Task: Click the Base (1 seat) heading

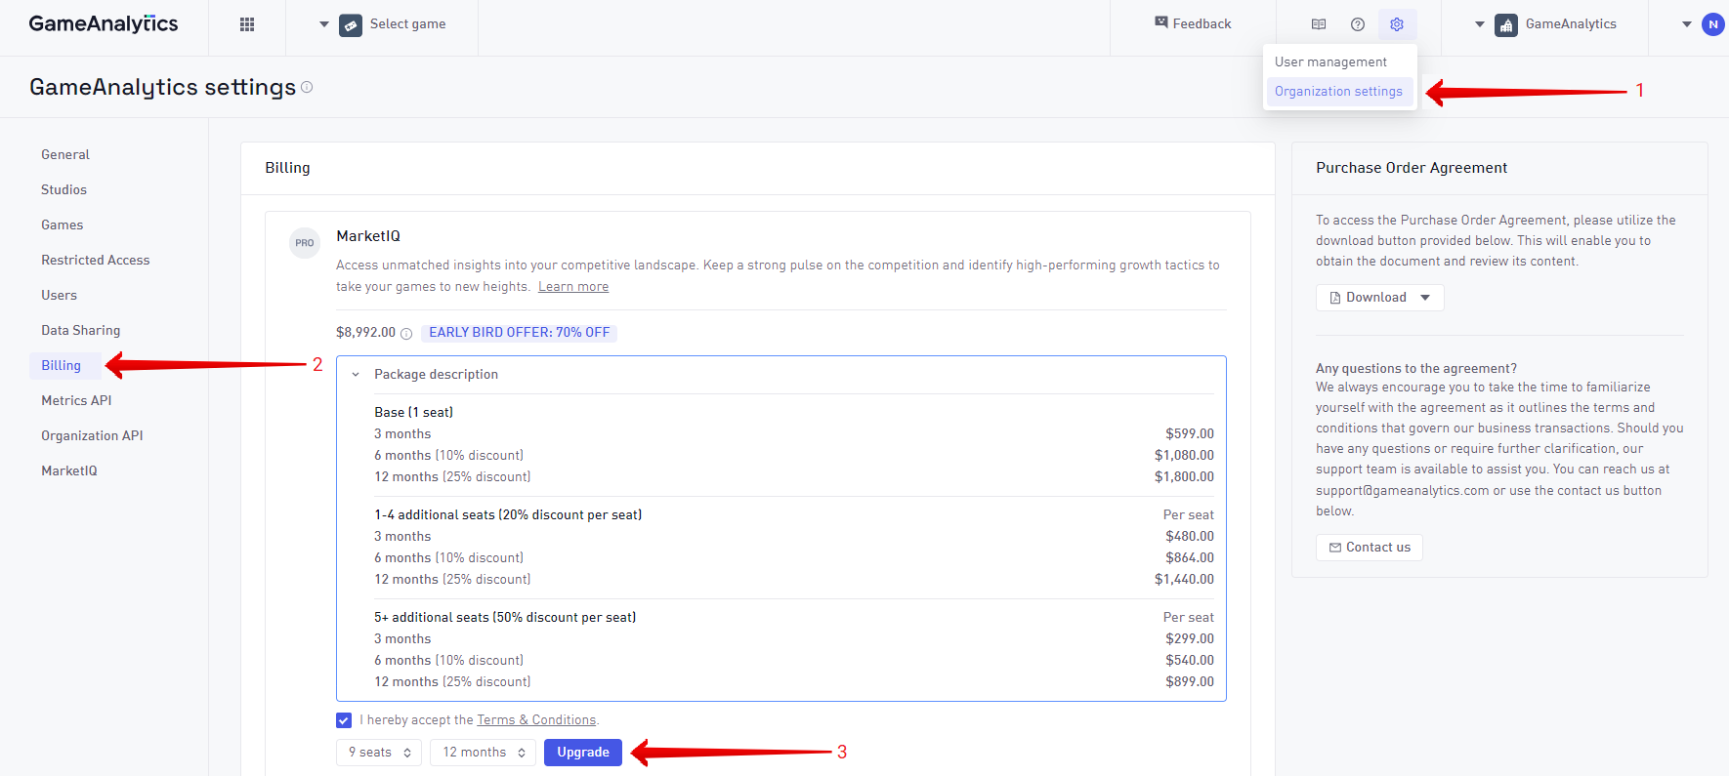Action: coord(414,413)
